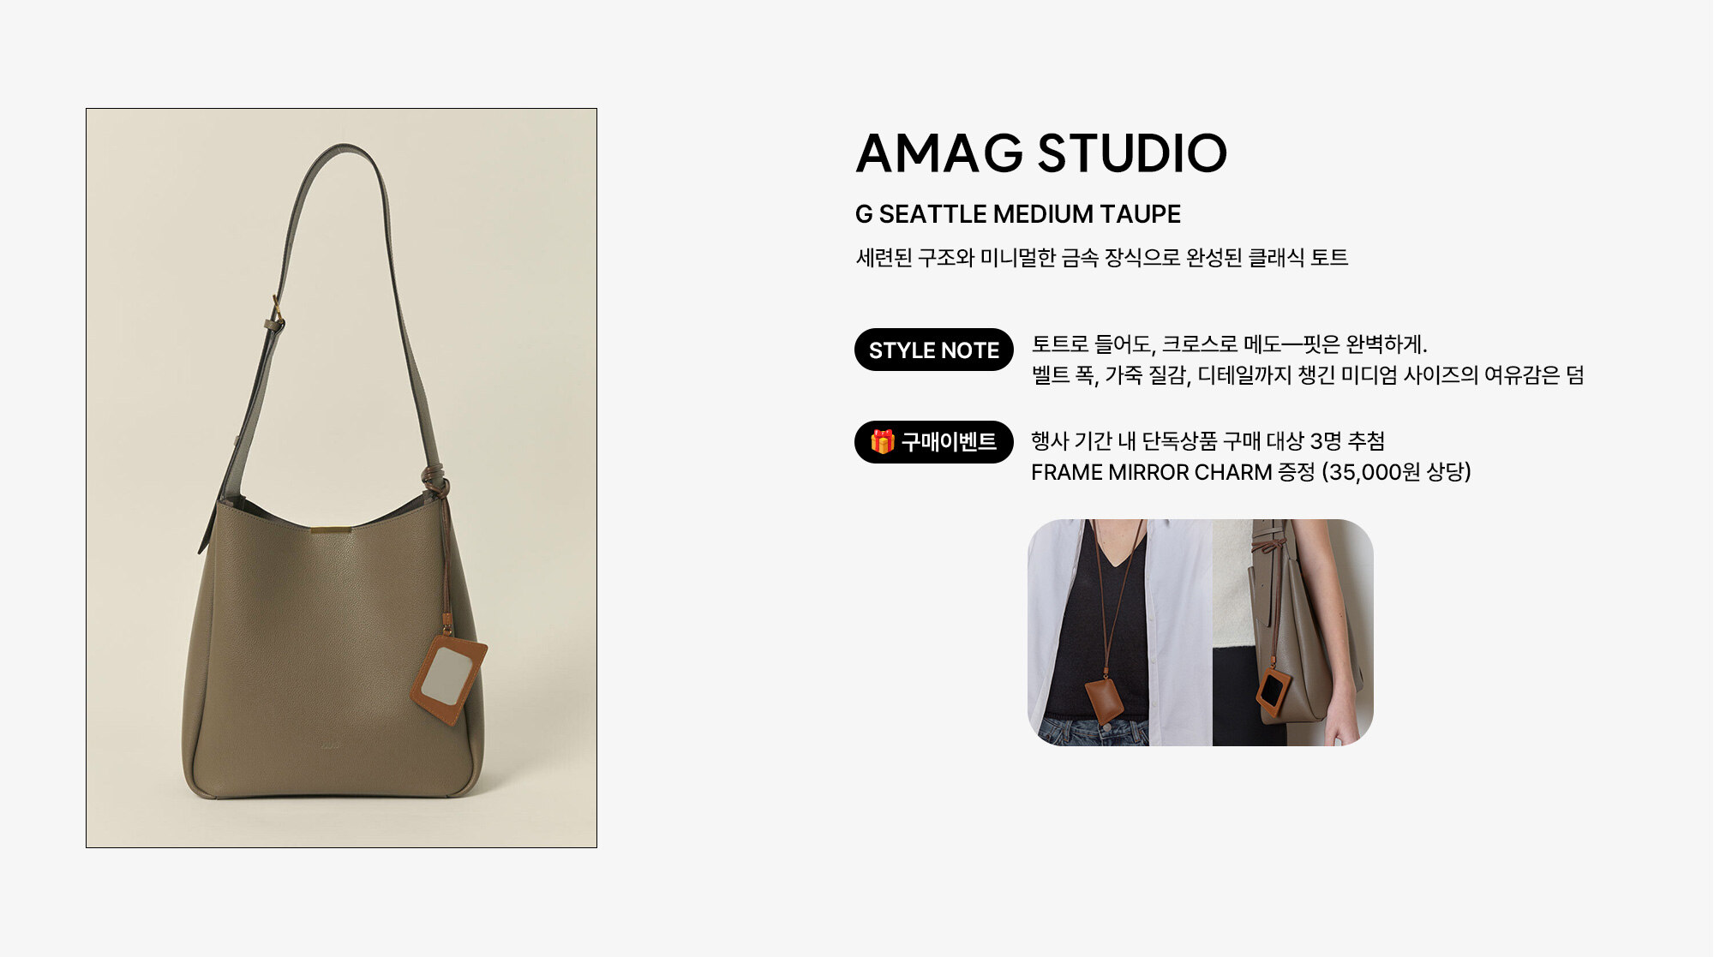The width and height of the screenshot is (1714, 957).
Task: Click the AMAG STUDIO brand heading
Action: (x=1041, y=153)
